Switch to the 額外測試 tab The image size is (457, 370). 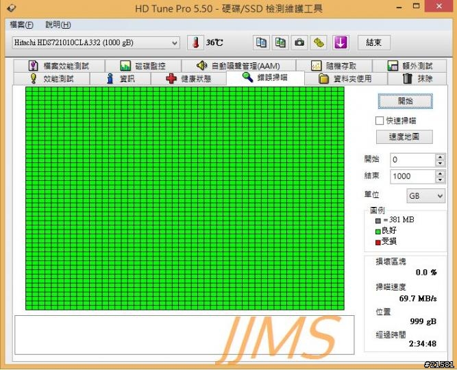click(410, 66)
